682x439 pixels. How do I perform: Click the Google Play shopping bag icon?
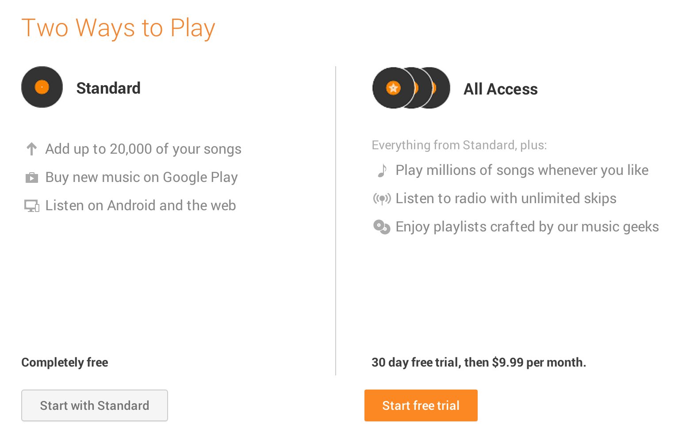coord(31,178)
